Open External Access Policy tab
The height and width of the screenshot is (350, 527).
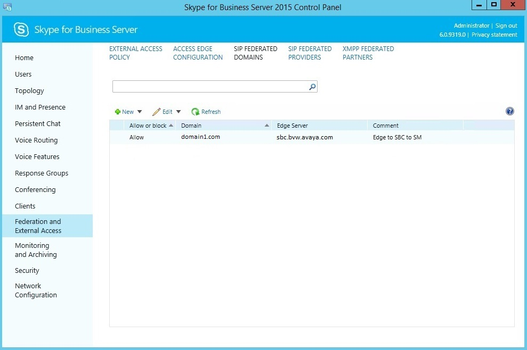[136, 53]
